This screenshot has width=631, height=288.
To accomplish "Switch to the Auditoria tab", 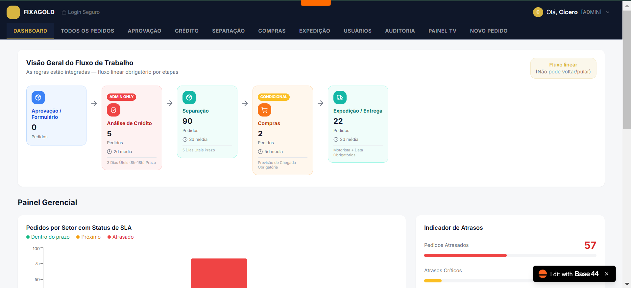I will 400,31.
